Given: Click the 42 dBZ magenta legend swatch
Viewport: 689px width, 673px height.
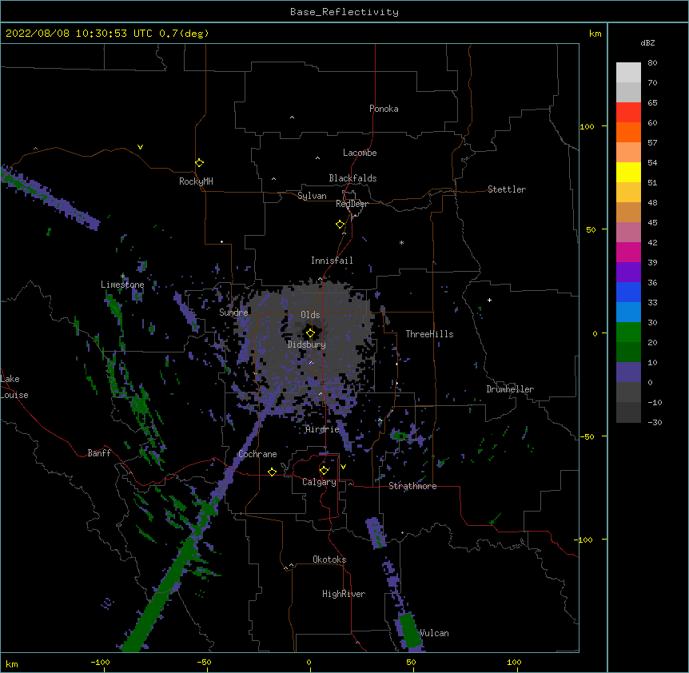Looking at the screenshot, I should coord(628,252).
